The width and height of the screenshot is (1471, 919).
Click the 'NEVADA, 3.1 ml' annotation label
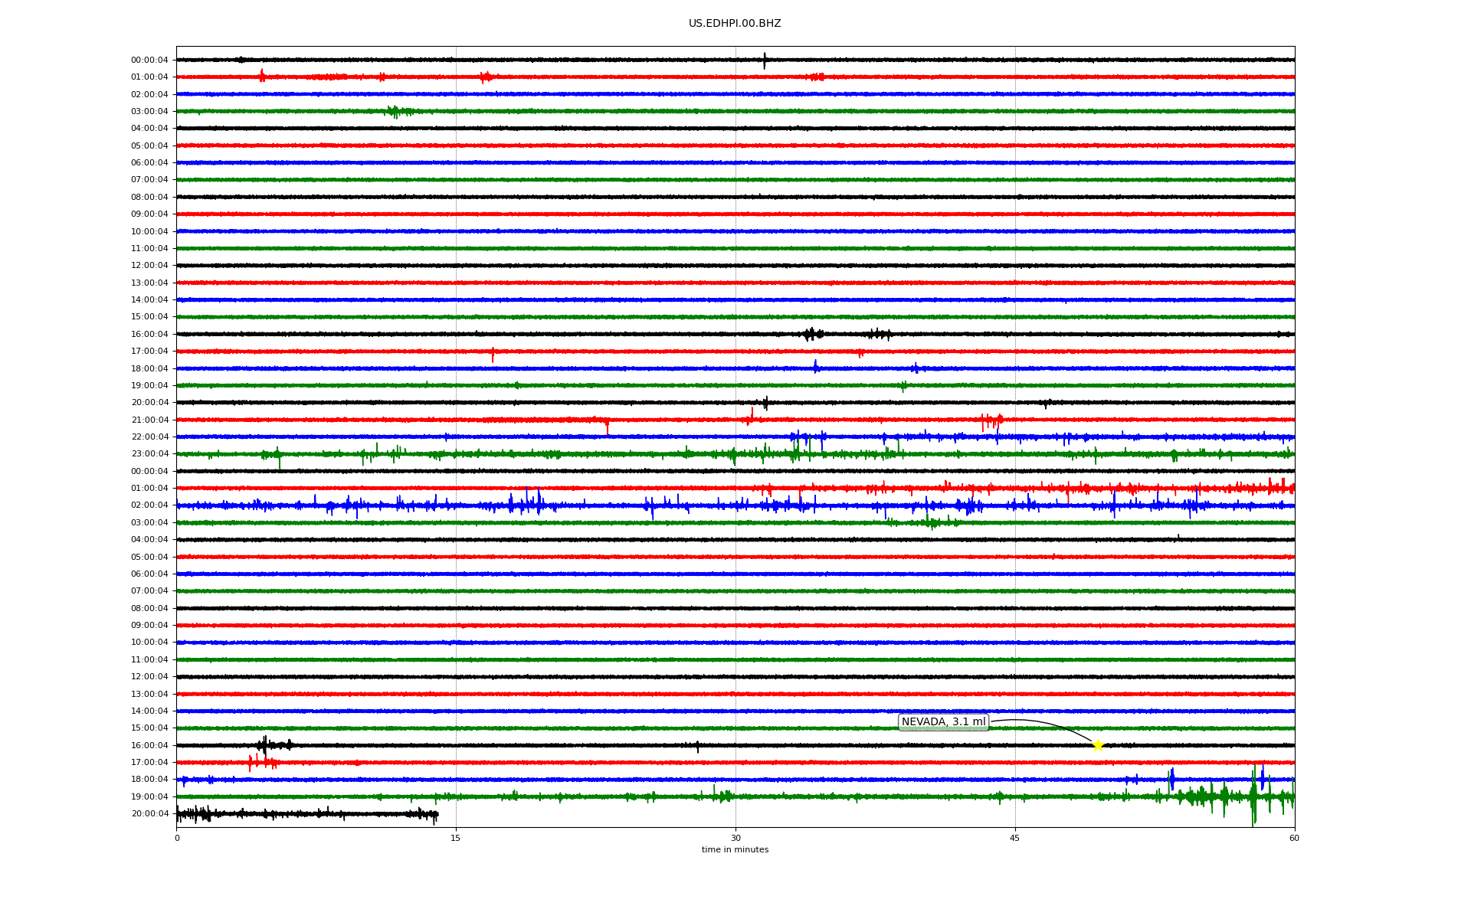tap(943, 722)
